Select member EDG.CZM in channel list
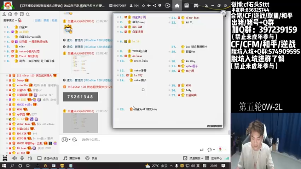The height and width of the screenshot is (169, 301). [x=21, y=134]
